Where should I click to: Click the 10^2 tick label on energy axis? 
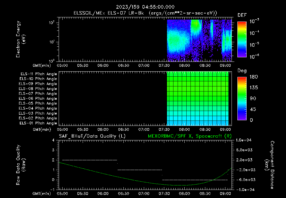pyautogui.click(x=52, y=23)
